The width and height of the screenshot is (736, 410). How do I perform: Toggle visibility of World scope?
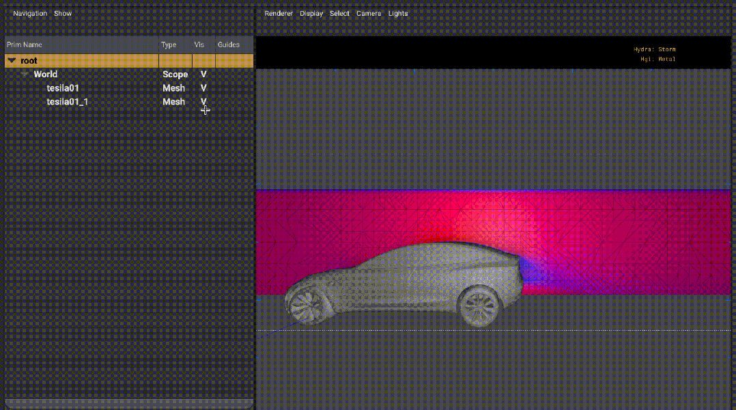tap(203, 74)
